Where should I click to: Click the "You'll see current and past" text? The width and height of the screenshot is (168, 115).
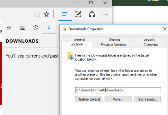32,56
